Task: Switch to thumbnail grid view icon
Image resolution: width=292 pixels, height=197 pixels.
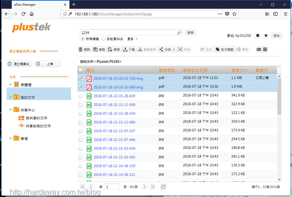Action: coord(265,49)
